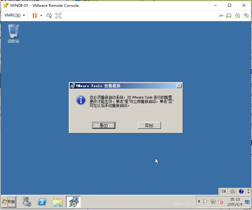
Task: Maximize the VMware Remote Console window
Action: tap(229, 5)
